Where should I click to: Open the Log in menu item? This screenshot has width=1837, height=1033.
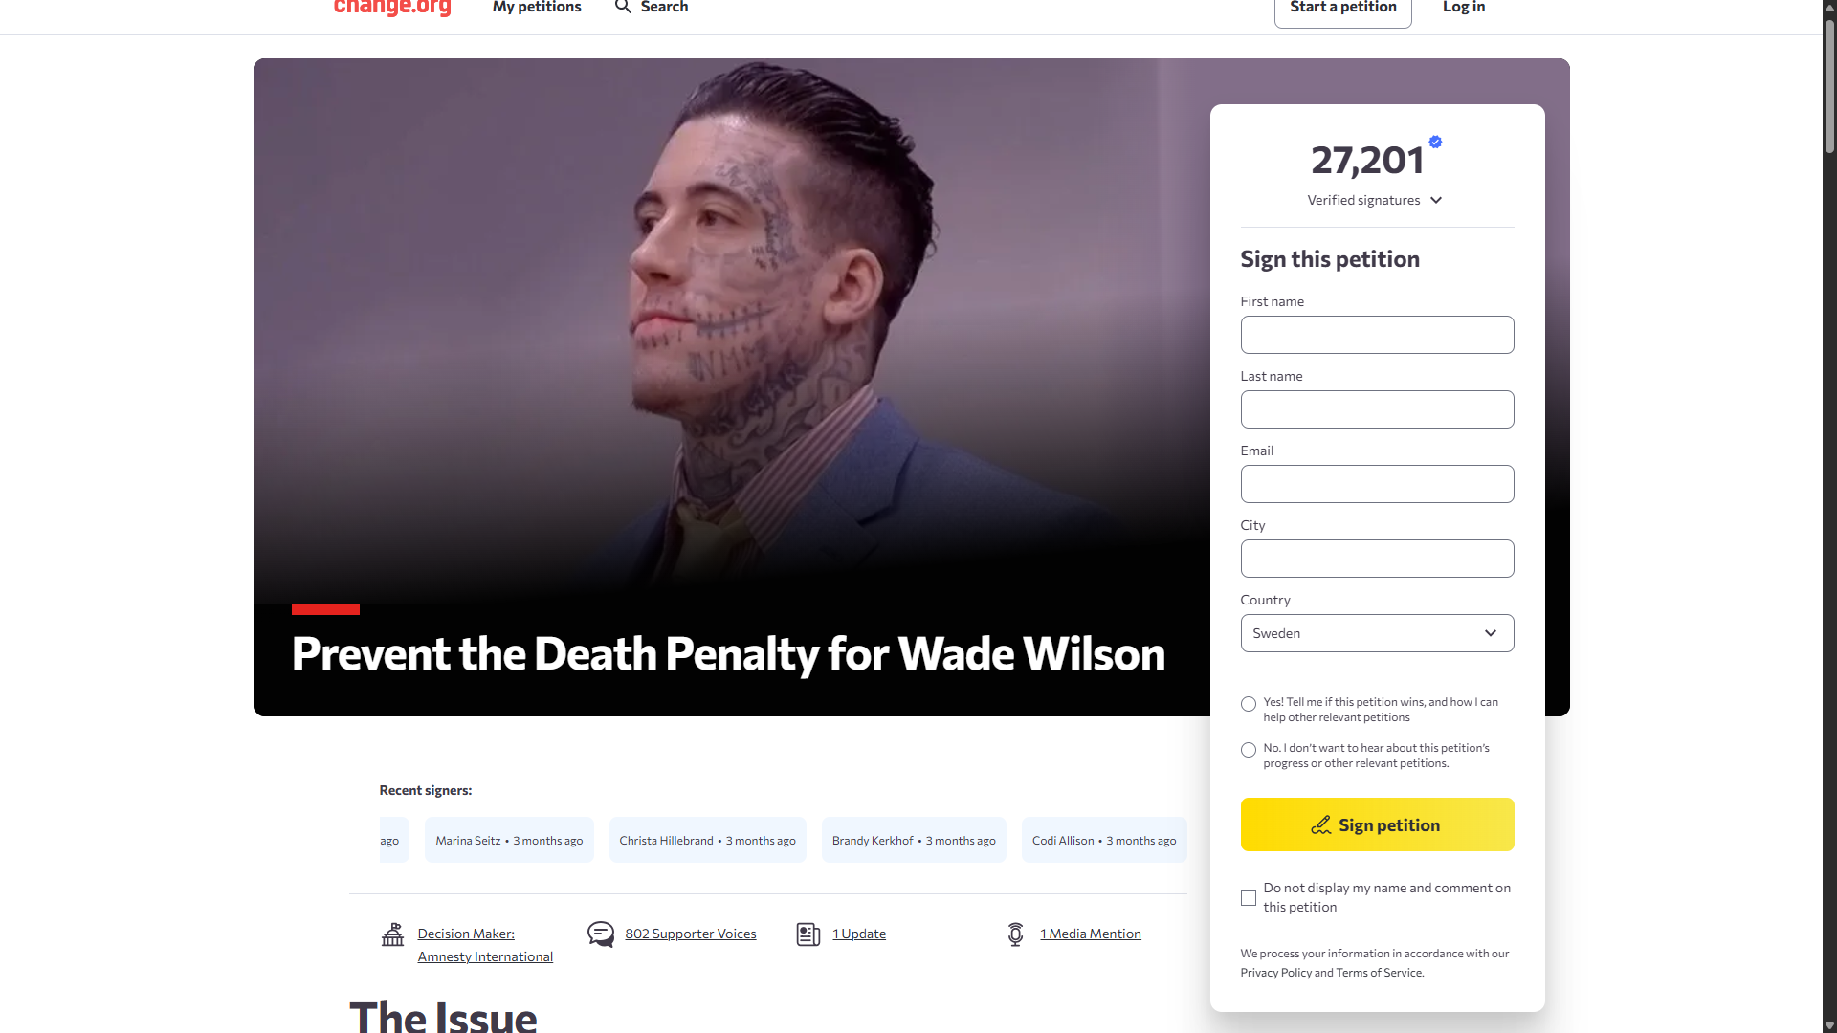1464,7
